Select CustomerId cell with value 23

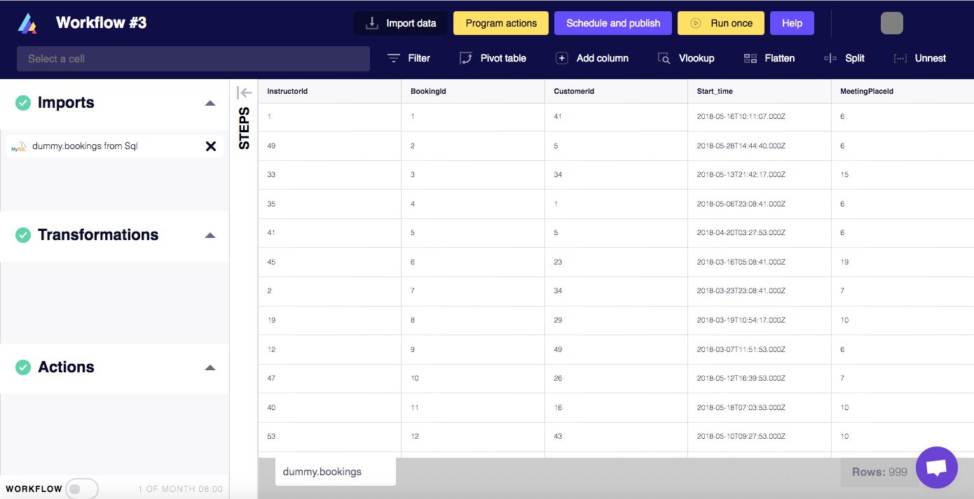(617, 262)
